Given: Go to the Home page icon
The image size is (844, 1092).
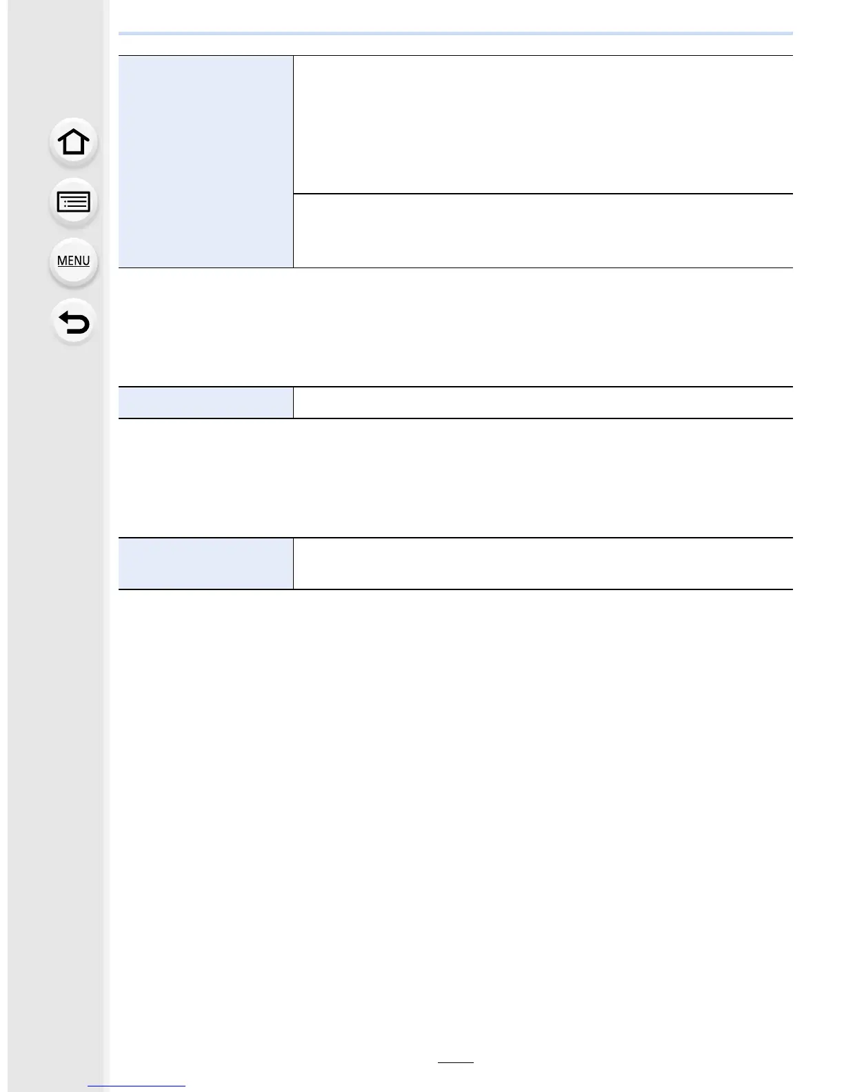Looking at the screenshot, I should coord(73,143).
